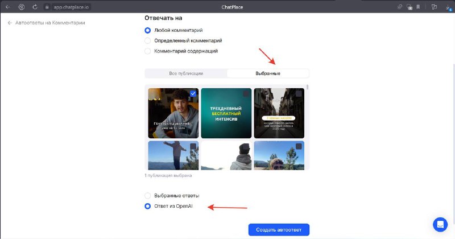Click the extensions icon left of the bookmark

(x=409, y=7)
